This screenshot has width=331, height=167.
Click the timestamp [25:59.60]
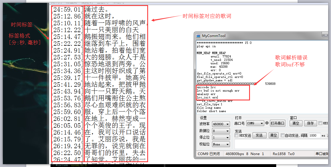(68, 112)
